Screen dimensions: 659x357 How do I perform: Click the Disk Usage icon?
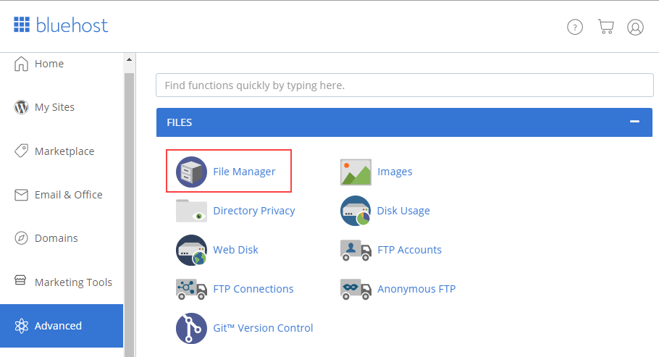(x=356, y=211)
